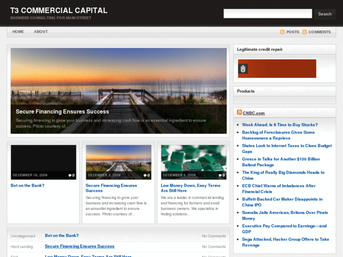Click No Comments beside Secure Financing list entry
This screenshot has width=343, height=257.
click(x=214, y=247)
